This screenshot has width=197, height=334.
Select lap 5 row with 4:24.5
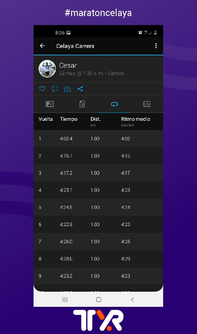(98, 207)
